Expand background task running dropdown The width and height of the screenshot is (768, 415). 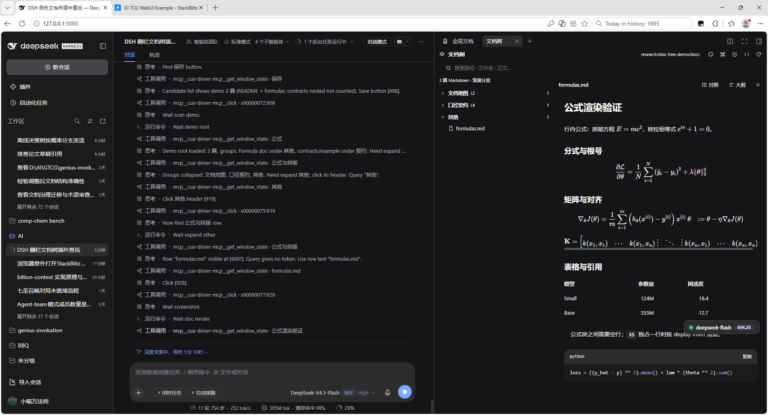click(x=324, y=42)
